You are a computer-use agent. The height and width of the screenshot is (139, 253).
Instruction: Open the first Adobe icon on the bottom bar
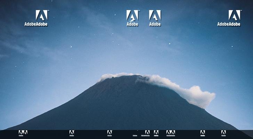(x=21, y=132)
